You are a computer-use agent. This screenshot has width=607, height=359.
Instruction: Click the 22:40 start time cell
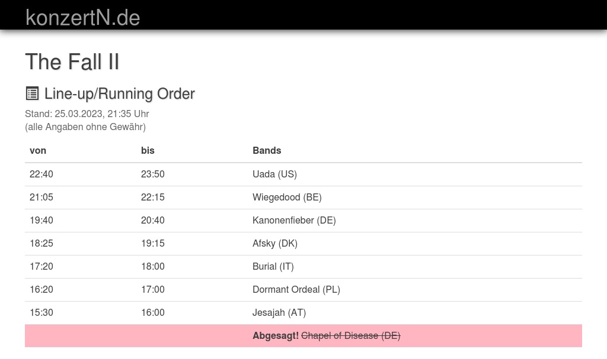coord(41,174)
